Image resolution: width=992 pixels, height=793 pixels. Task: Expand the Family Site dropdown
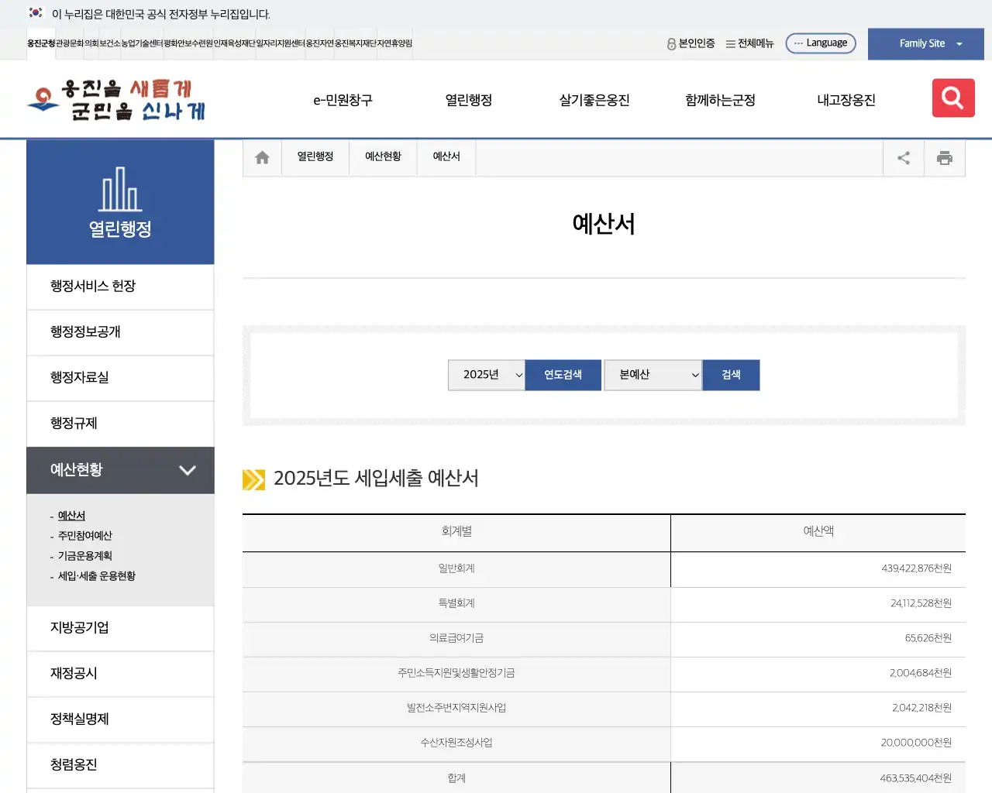925,43
